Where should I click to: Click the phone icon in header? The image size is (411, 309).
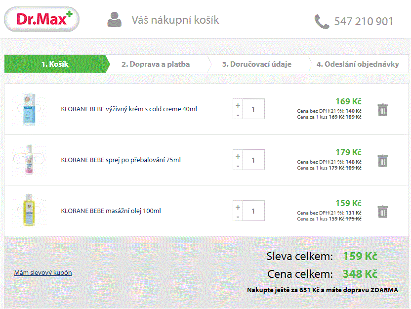pos(322,21)
